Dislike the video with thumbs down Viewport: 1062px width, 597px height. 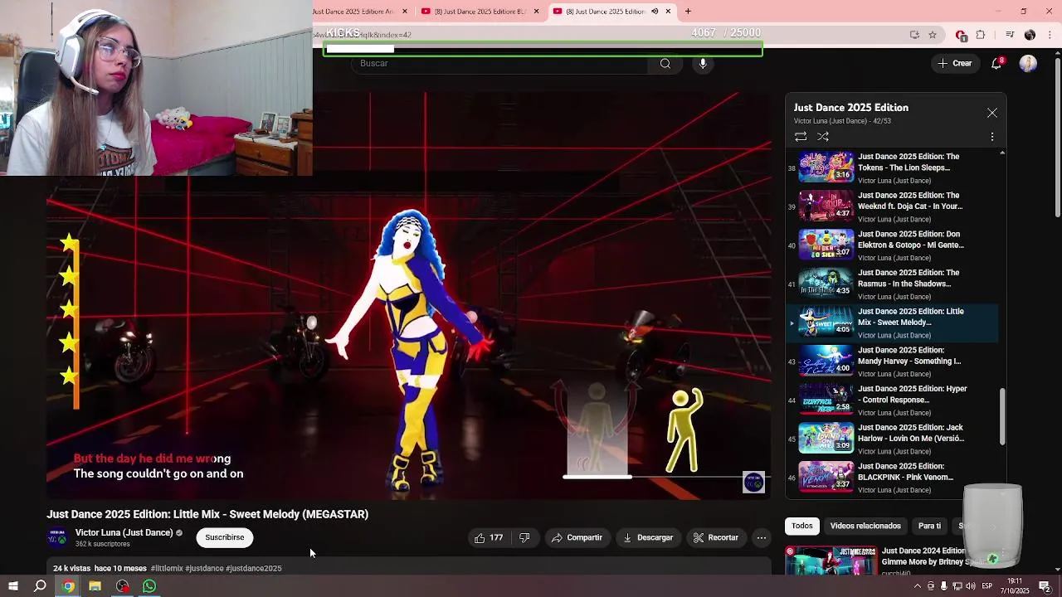click(x=524, y=537)
